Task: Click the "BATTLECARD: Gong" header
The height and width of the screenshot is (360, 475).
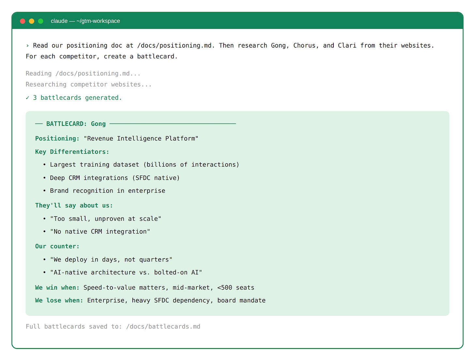Action: pyautogui.click(x=76, y=124)
